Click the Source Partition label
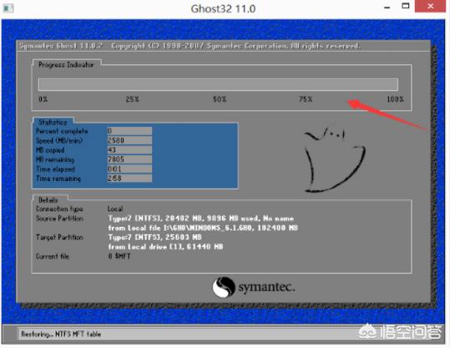450x348 pixels. 59,219
